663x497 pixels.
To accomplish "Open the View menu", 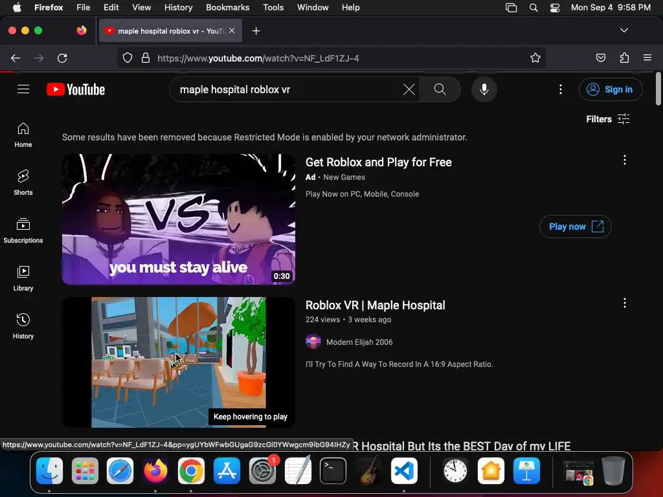I will (141, 8).
